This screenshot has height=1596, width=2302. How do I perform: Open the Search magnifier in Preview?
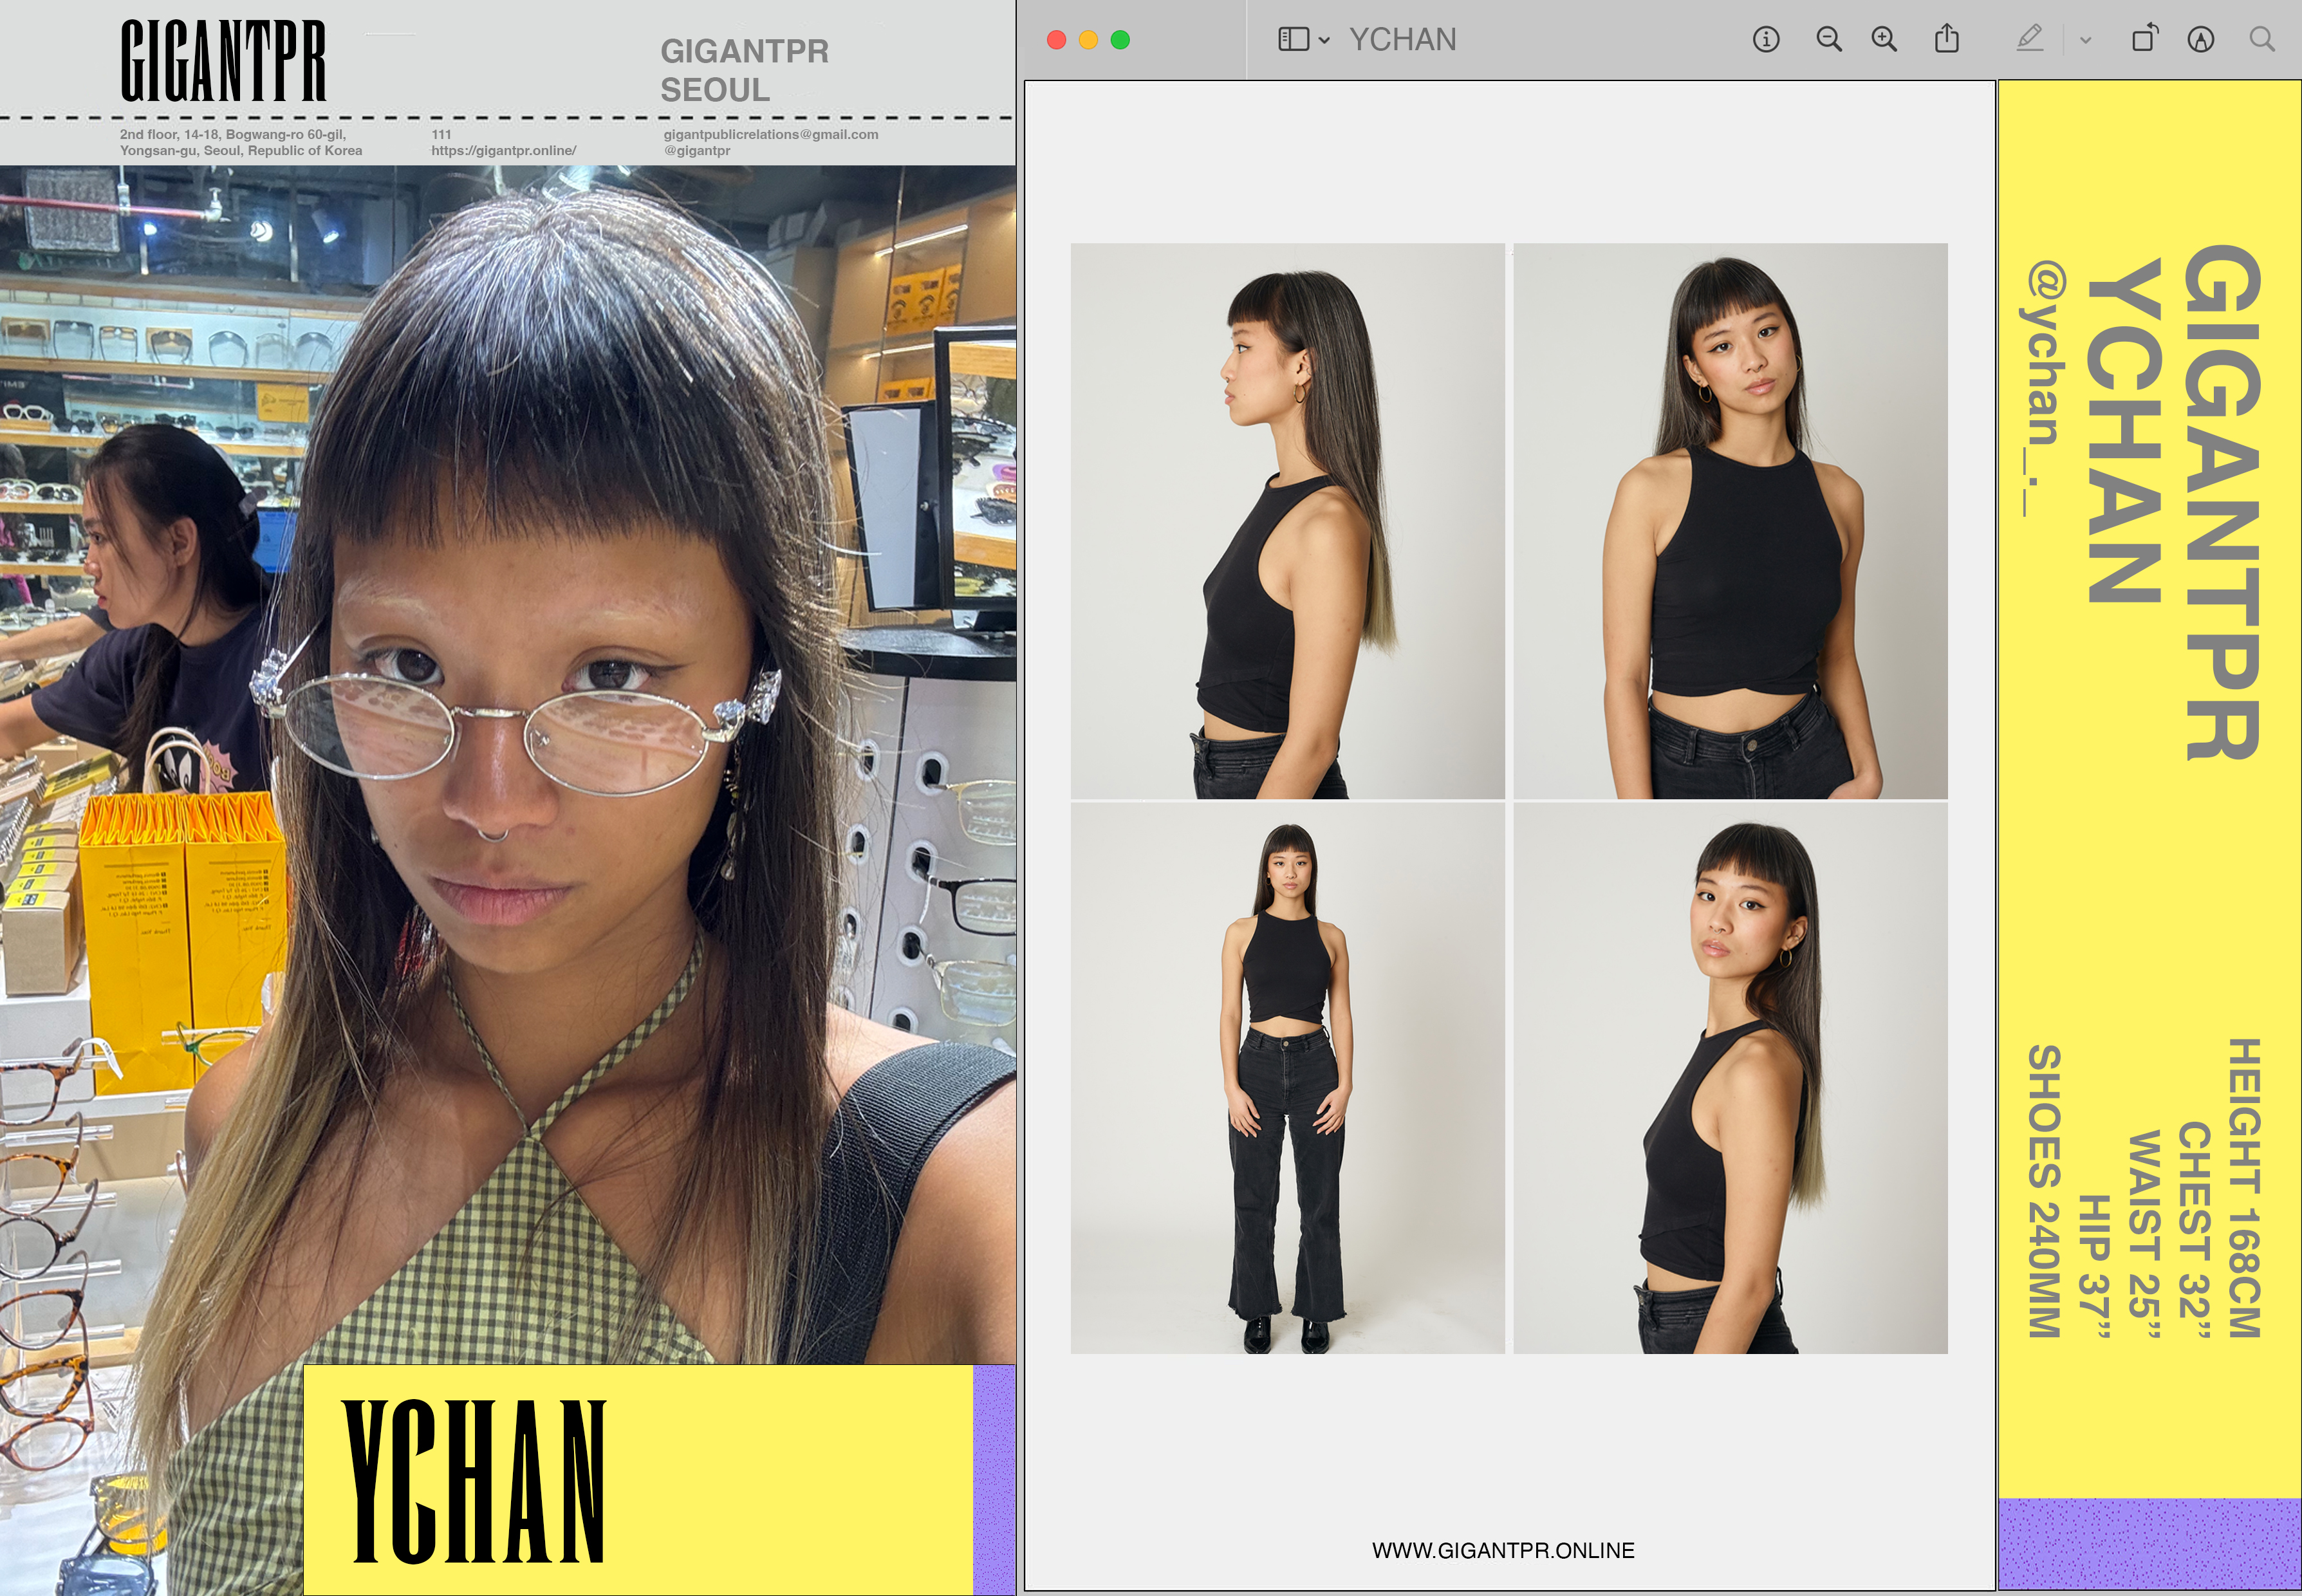pyautogui.click(x=2262, y=40)
